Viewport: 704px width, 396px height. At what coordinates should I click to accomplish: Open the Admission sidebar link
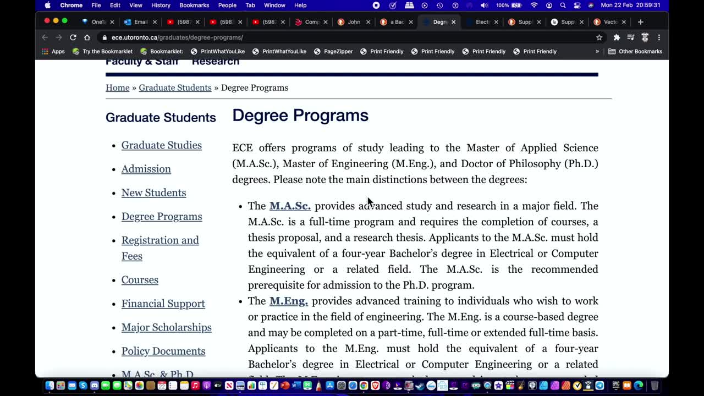point(146,169)
